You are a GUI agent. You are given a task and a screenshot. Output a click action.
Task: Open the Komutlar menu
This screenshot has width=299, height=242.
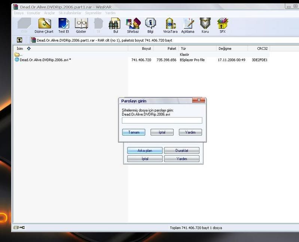pos(34,13)
